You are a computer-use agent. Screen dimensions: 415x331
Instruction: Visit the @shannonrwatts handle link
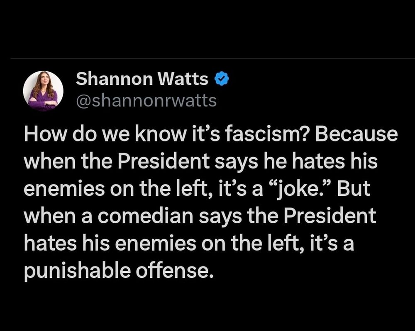pos(146,101)
